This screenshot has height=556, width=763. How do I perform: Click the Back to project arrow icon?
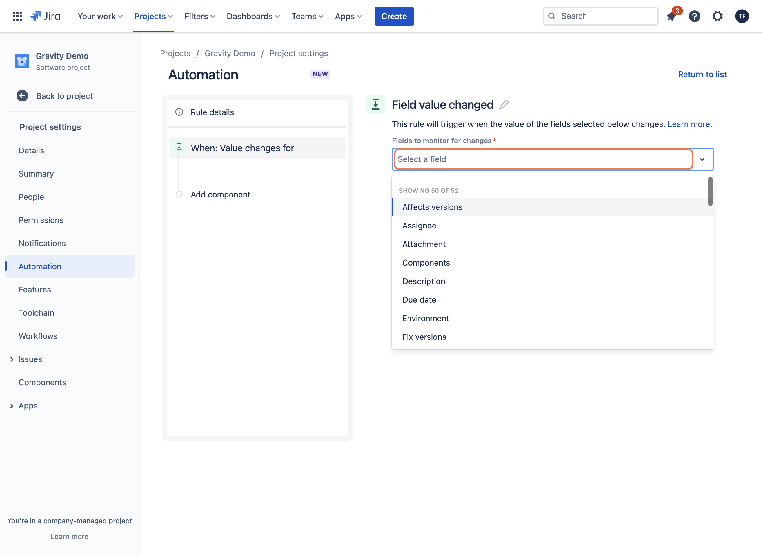point(22,96)
